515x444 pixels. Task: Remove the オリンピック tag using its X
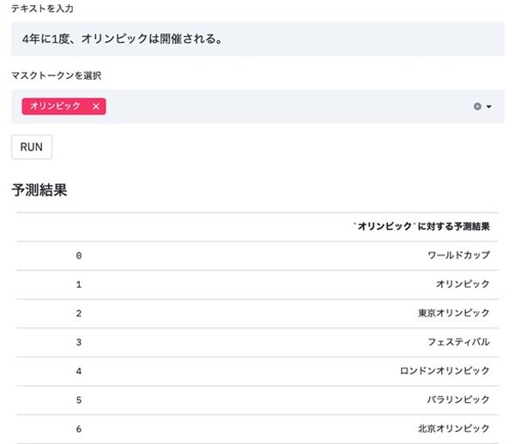pyautogui.click(x=96, y=106)
